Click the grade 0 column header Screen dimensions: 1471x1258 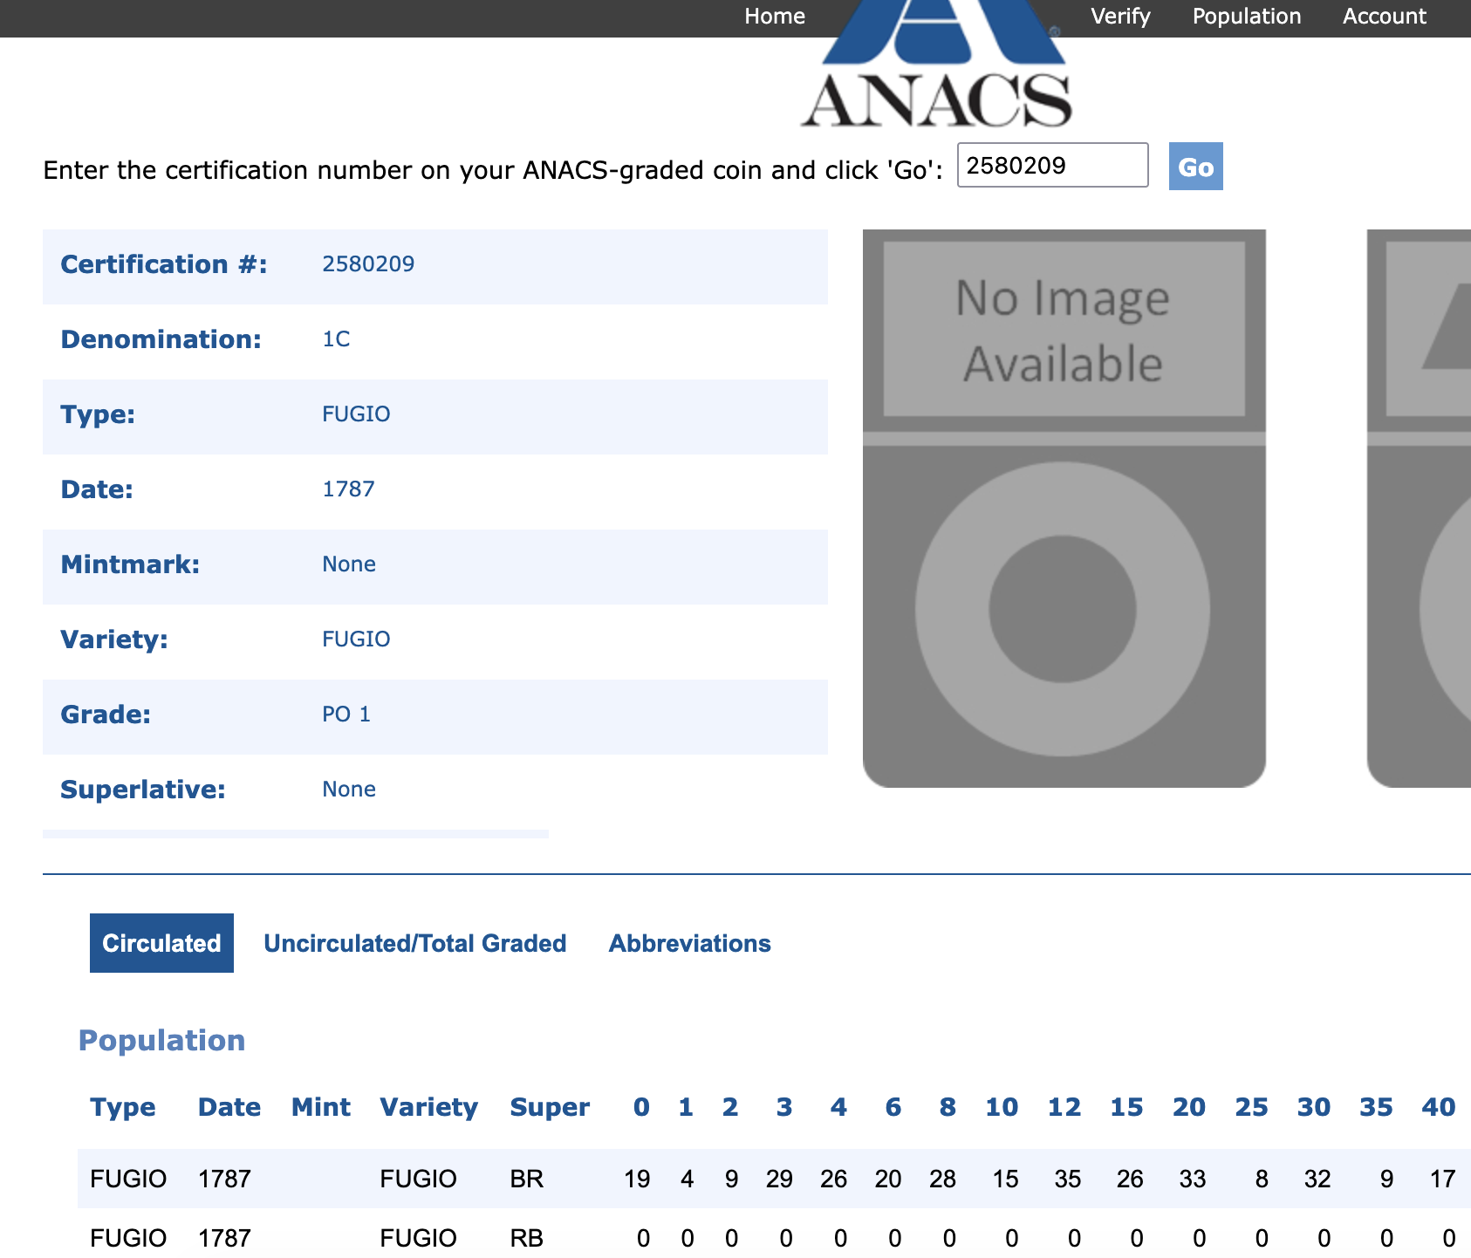(641, 1107)
